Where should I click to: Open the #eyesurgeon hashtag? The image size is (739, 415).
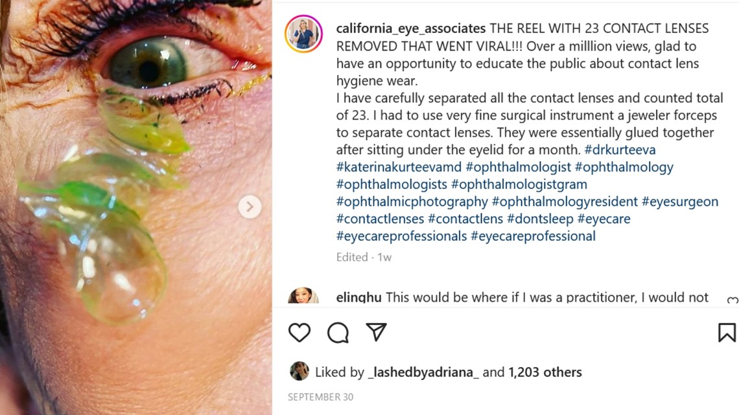point(681,201)
